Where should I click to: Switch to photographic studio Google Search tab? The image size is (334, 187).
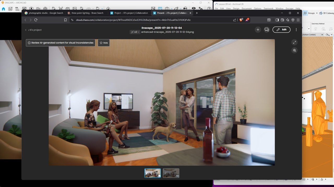(44, 13)
